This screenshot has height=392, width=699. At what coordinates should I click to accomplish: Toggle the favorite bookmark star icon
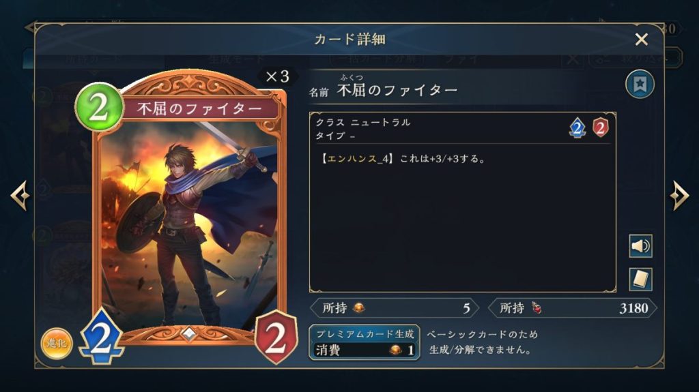coord(640,84)
